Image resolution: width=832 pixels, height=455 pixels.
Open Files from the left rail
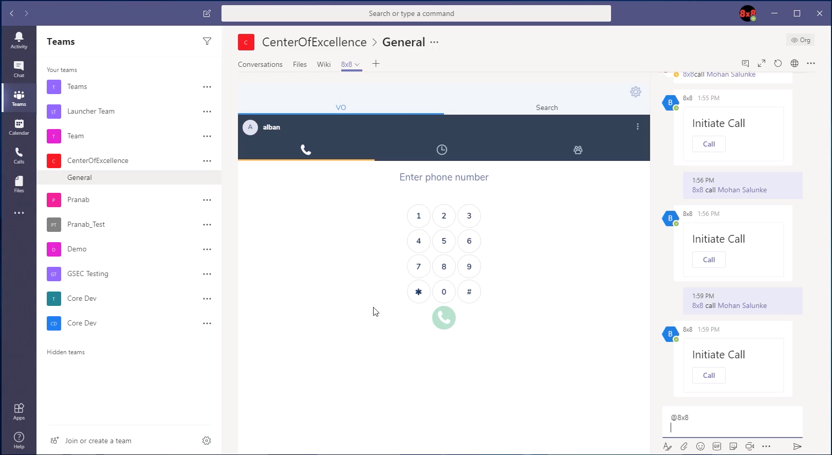pos(19,184)
